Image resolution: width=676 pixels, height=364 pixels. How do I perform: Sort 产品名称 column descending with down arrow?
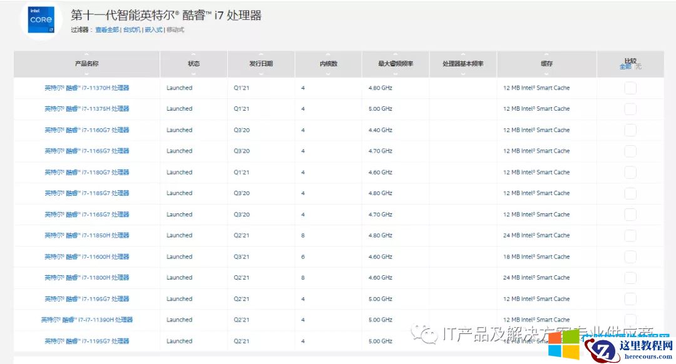pyautogui.click(x=86, y=74)
